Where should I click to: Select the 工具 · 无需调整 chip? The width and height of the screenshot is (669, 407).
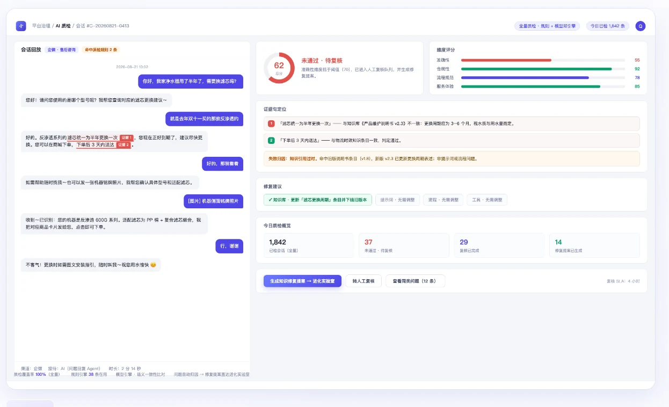(487, 200)
